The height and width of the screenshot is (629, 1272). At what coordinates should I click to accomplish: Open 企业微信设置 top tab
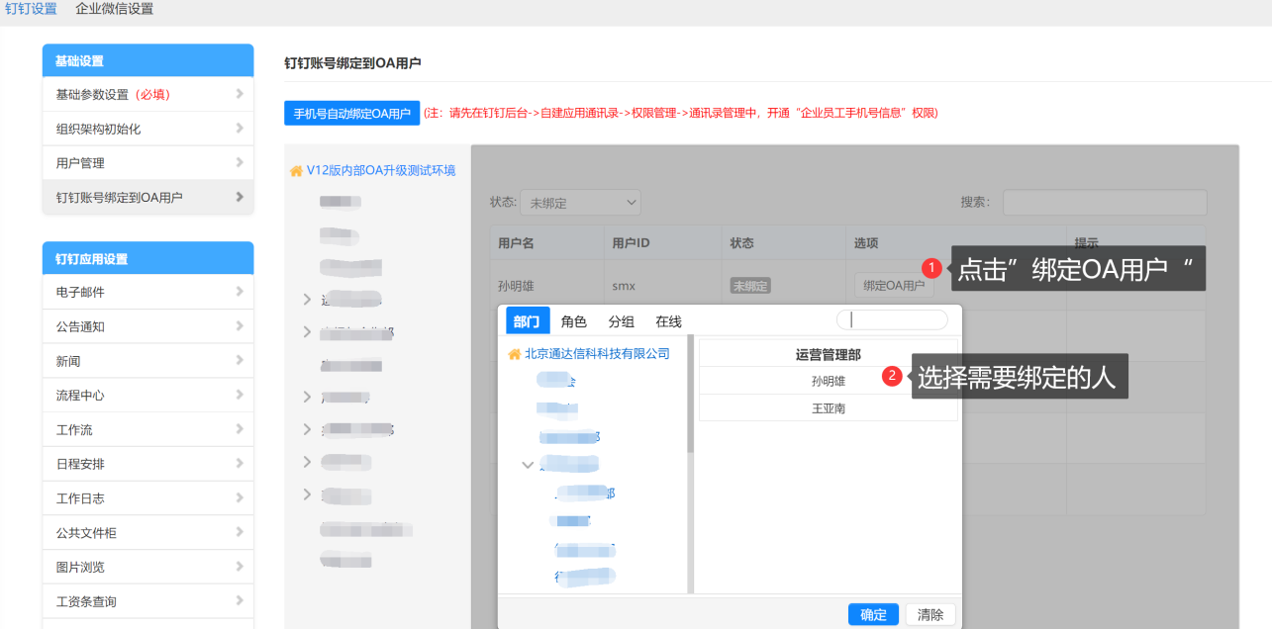114,9
